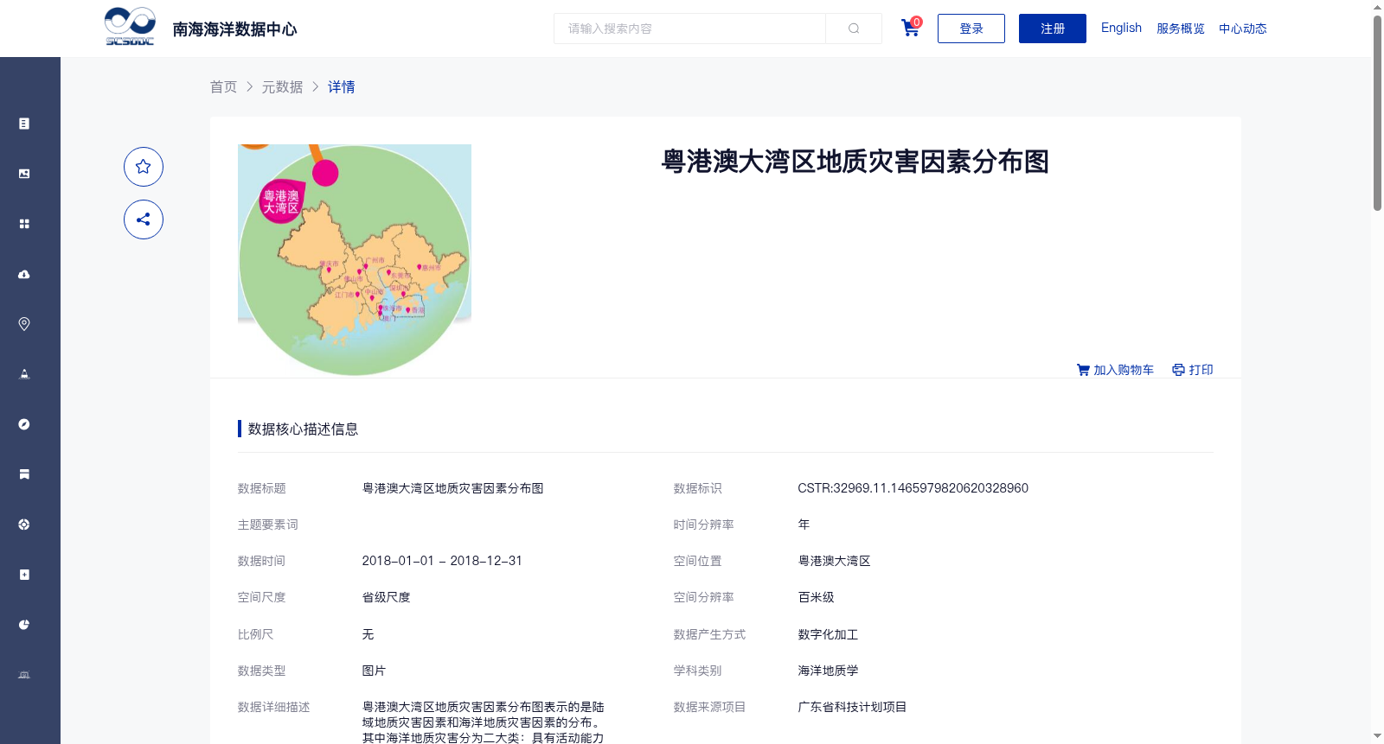The height and width of the screenshot is (744, 1384).
Task: Click the 图片 data type value
Action: [374, 671]
